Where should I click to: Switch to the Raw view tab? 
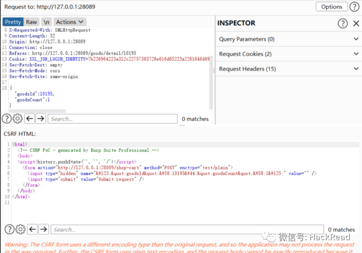click(31, 22)
